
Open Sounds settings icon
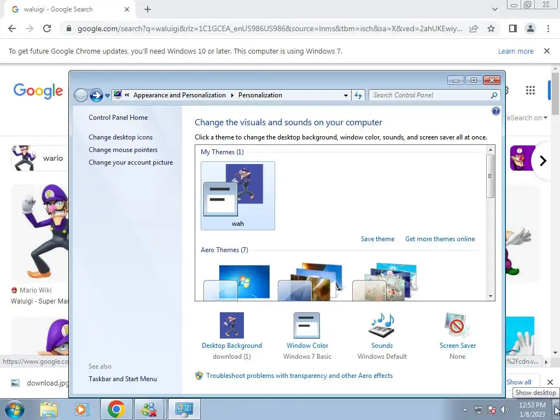[x=382, y=325]
